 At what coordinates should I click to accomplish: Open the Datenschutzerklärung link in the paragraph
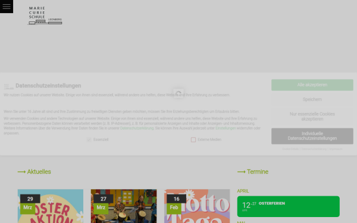coord(137,128)
